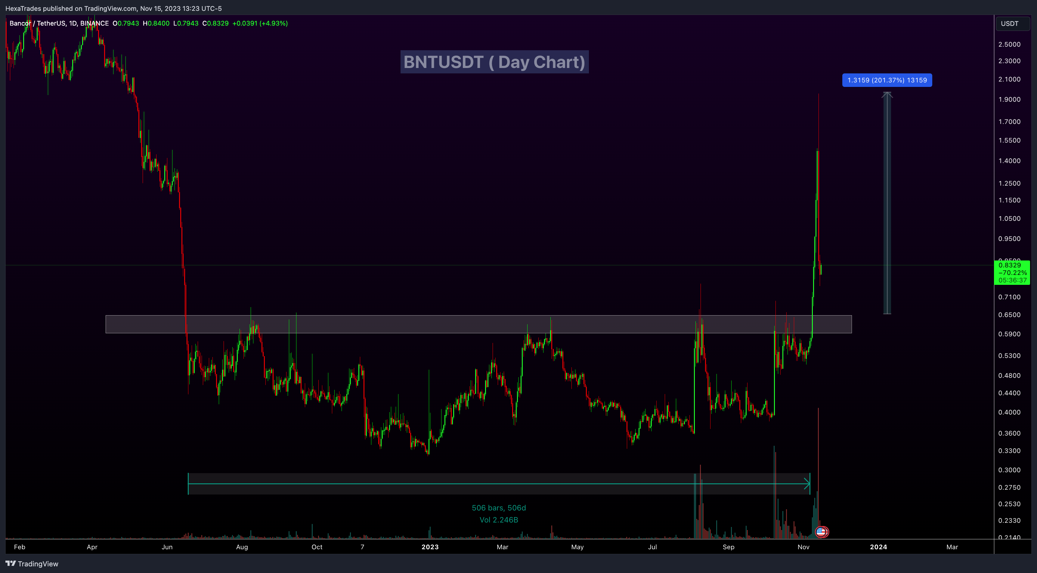
Task: Click the Sep label on time axis
Action: 729,547
